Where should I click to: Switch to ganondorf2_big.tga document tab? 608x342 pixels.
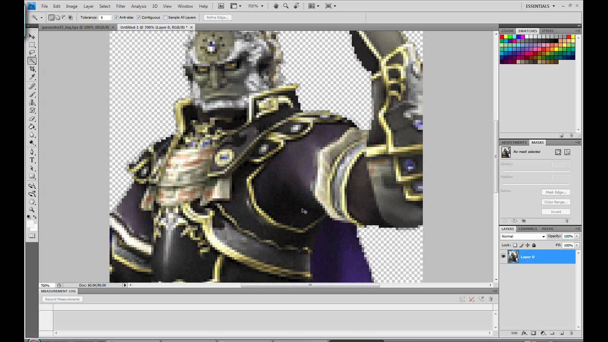click(x=75, y=28)
